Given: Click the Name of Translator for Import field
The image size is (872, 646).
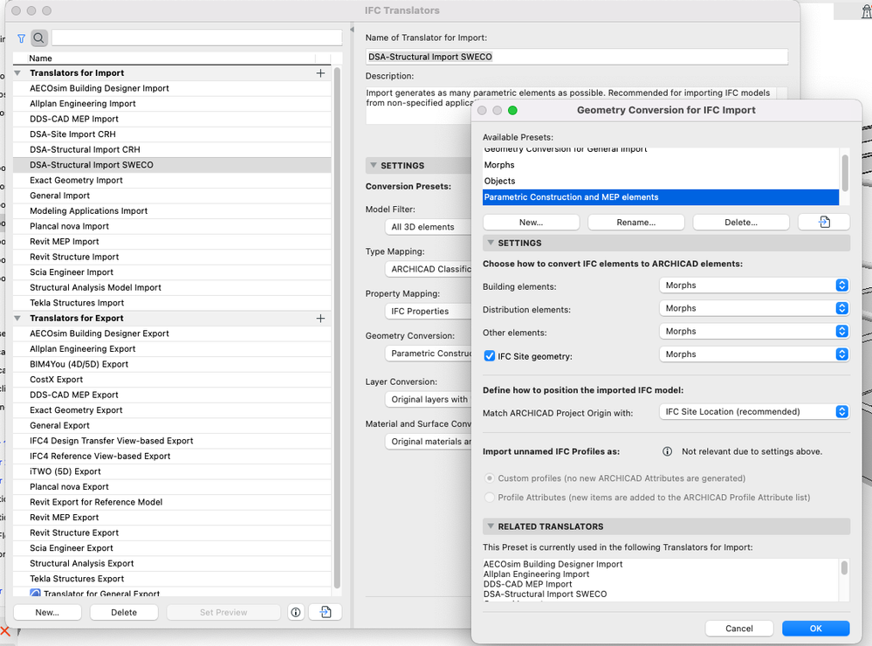Looking at the screenshot, I should [x=577, y=57].
